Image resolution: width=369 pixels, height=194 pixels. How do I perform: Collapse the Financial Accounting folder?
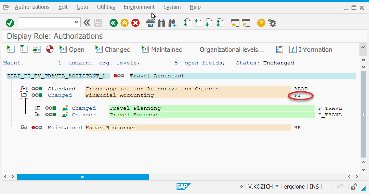(24, 95)
